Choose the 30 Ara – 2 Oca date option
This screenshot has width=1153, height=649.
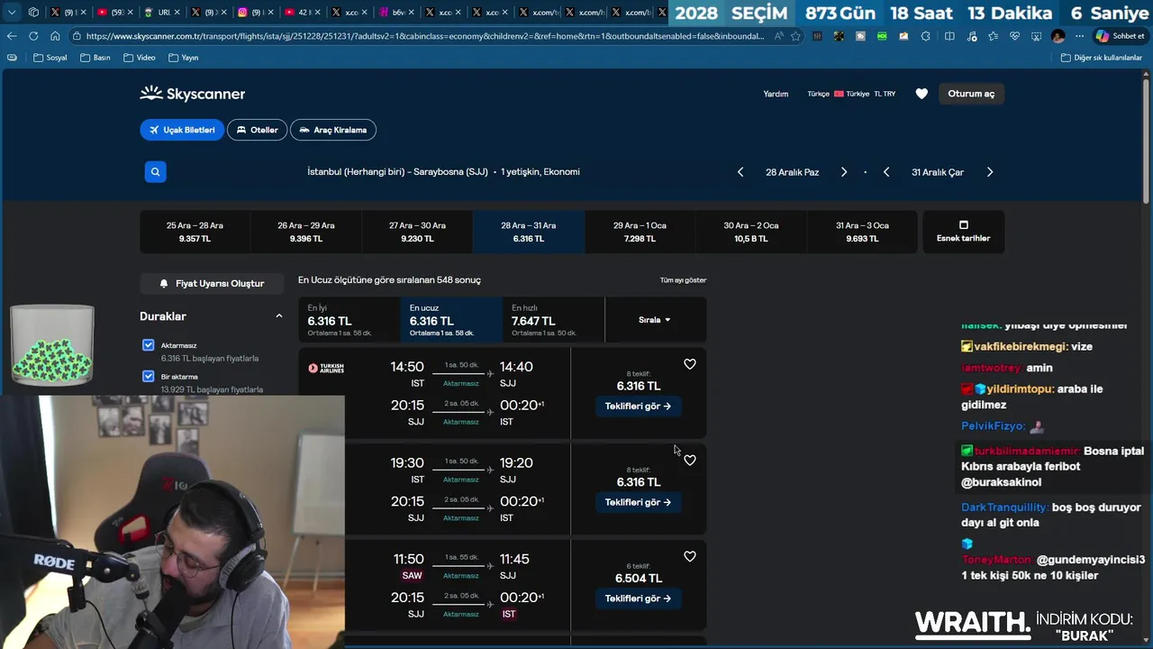tap(751, 232)
